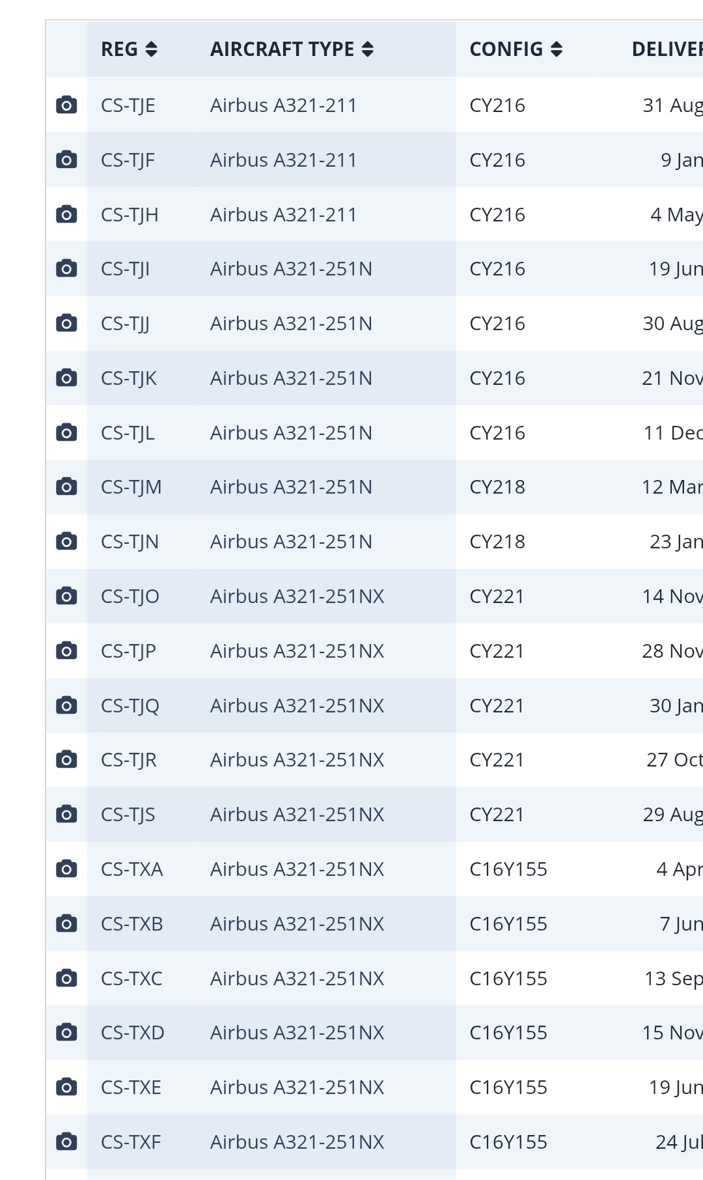Open registration CS-TJF
Image resolution: width=703 pixels, height=1180 pixels.
pyautogui.click(x=128, y=160)
